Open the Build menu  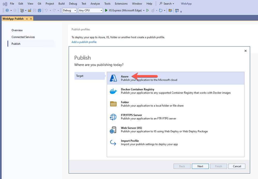point(61,4)
